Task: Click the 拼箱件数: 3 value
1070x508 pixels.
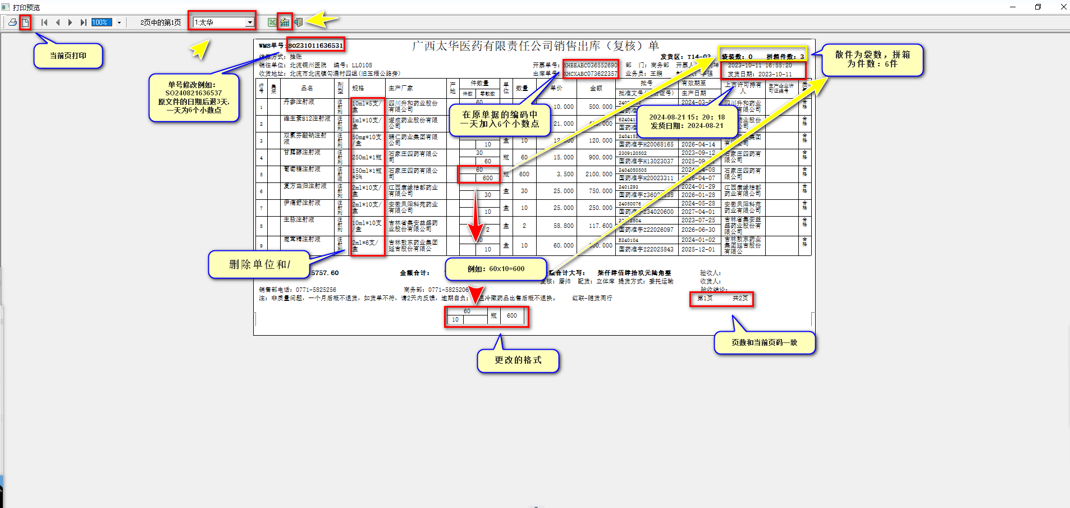Action: coord(785,57)
